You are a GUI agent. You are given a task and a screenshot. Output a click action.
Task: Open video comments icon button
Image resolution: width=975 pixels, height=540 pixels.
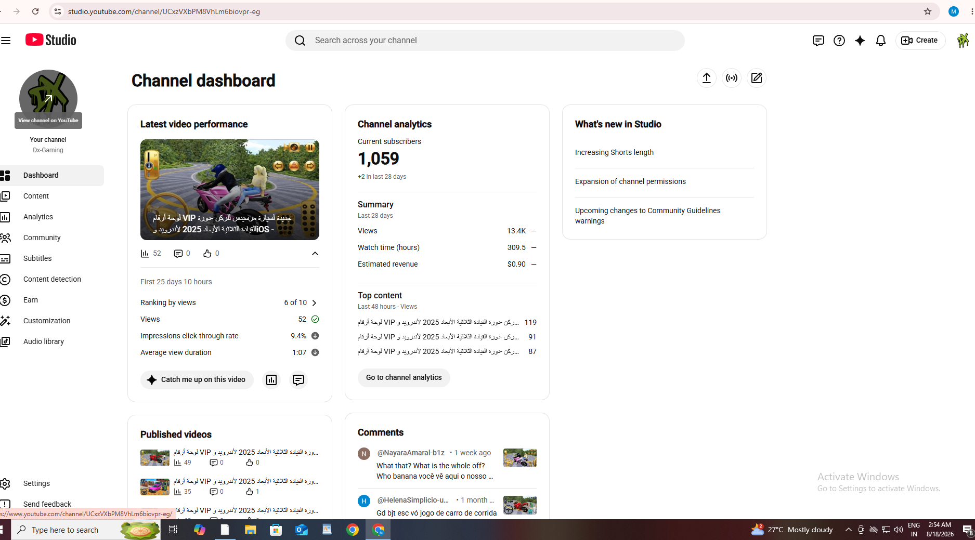click(298, 380)
